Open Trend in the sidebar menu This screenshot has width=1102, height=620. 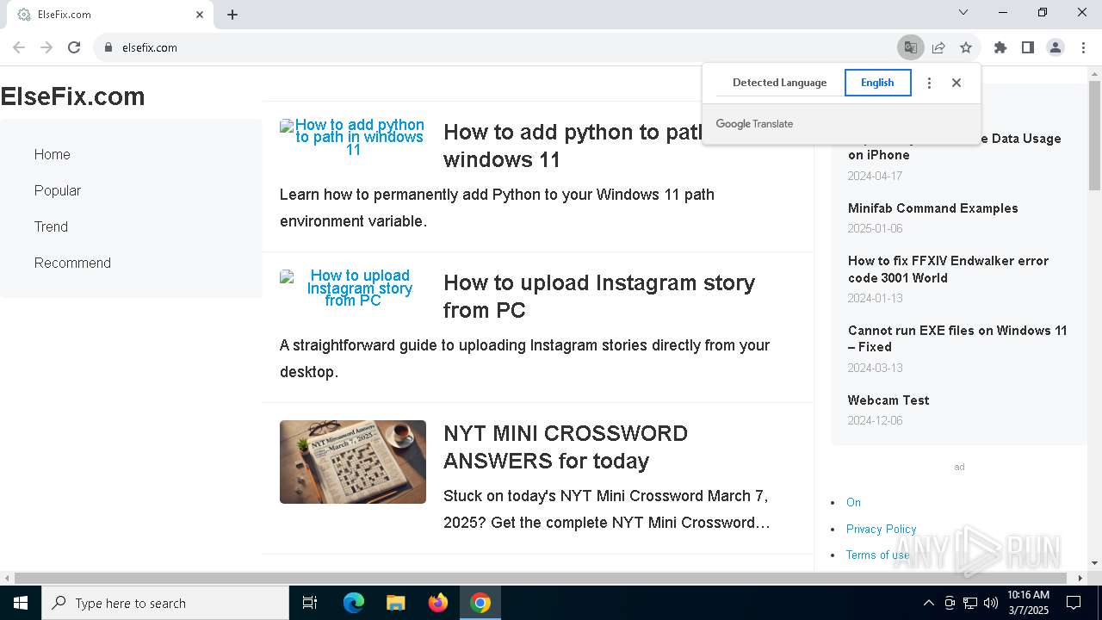pos(51,227)
